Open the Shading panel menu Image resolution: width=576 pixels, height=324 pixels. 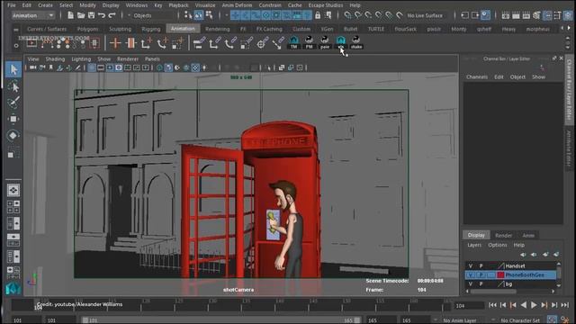pos(55,58)
